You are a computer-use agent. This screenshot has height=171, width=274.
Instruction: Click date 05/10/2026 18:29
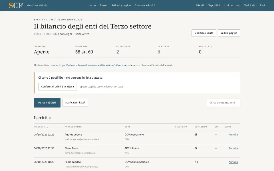pyautogui.click(x=44, y=162)
